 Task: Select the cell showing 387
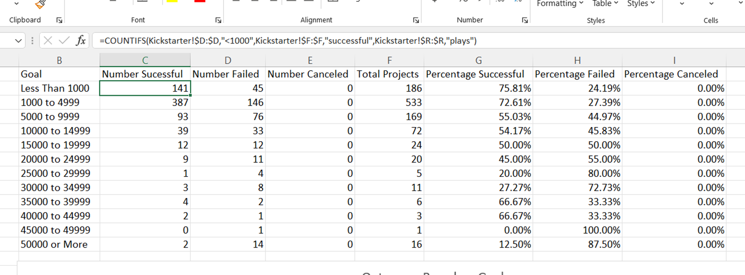pos(145,102)
